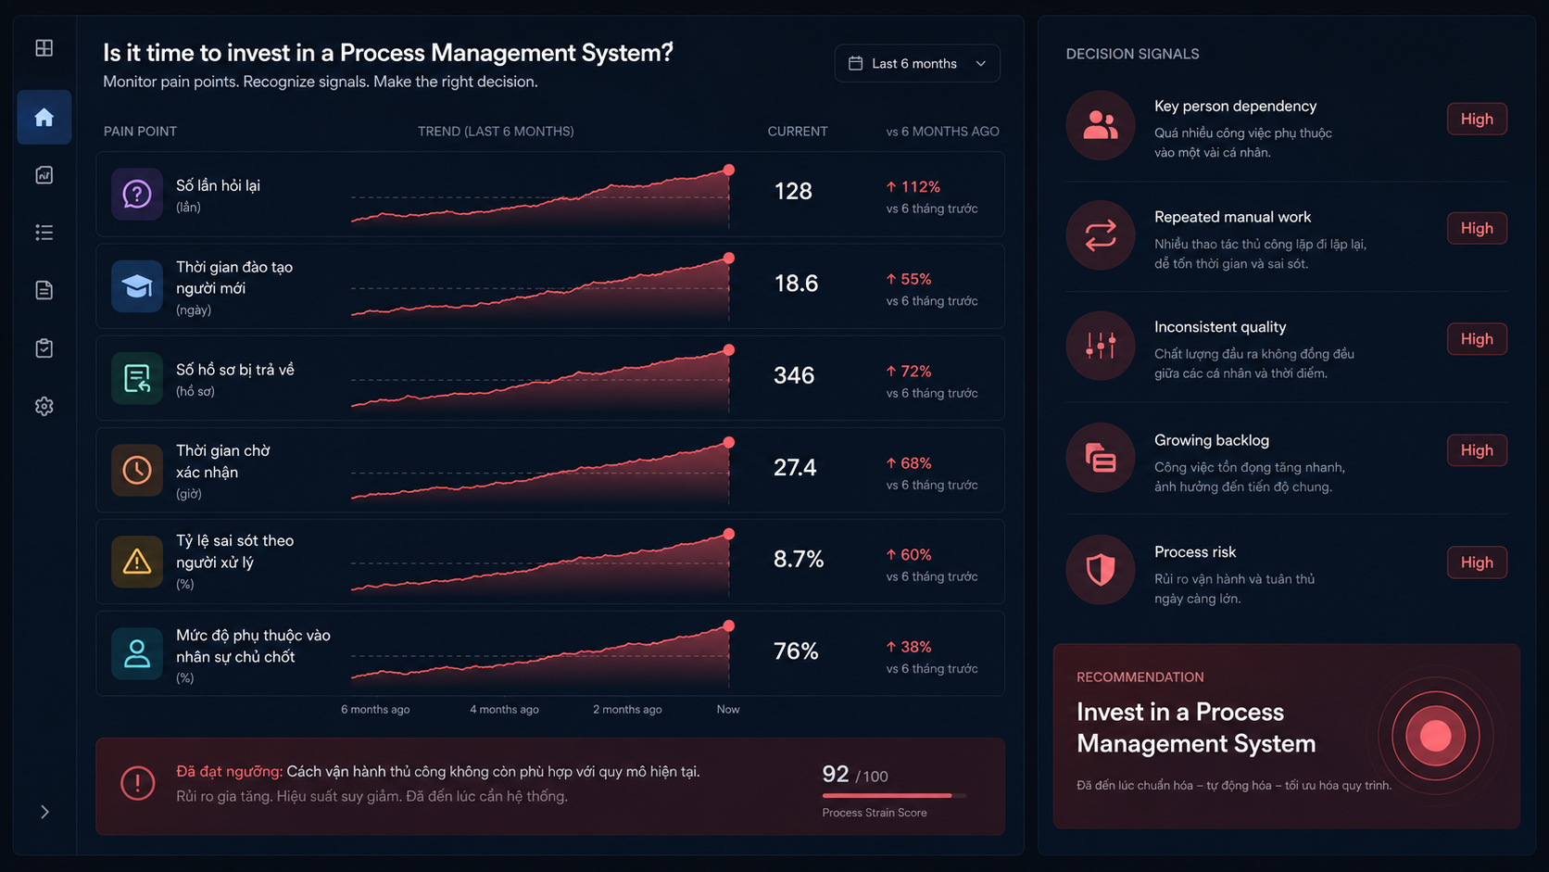This screenshot has height=872, width=1549.
Task: Open the bulleted list icon in sidebar
Action: pyautogui.click(x=44, y=233)
